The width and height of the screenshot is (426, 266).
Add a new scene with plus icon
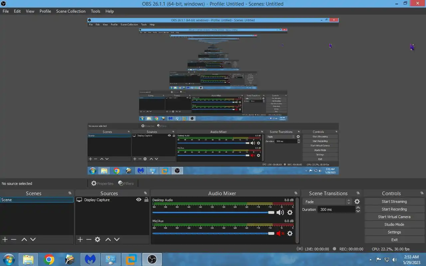[x=5, y=239]
